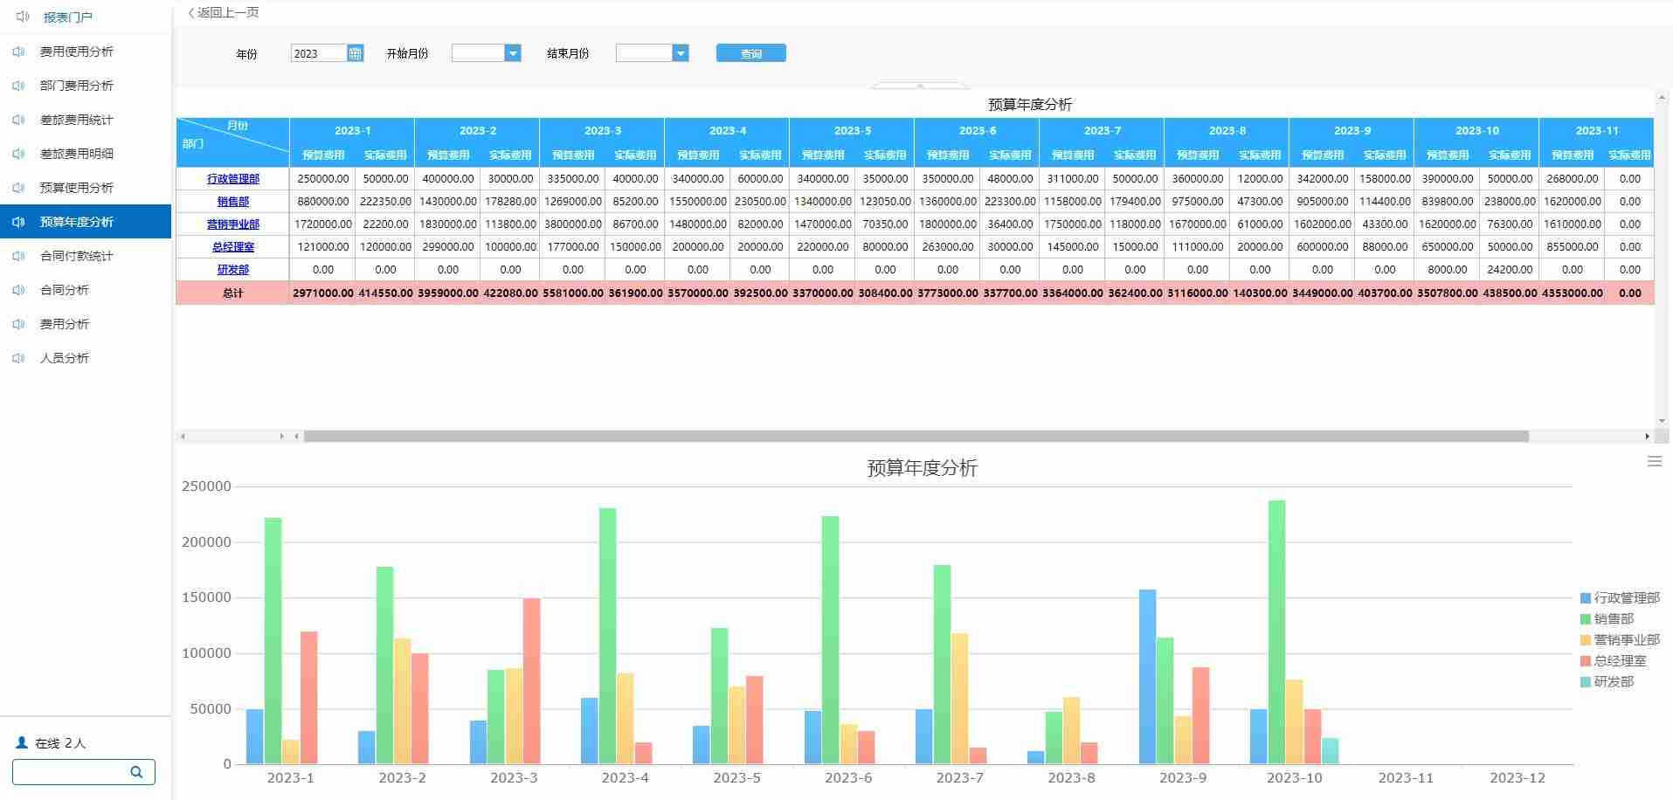
Task: Collapse the query panel with up arrow
Action: pyautogui.click(x=919, y=86)
